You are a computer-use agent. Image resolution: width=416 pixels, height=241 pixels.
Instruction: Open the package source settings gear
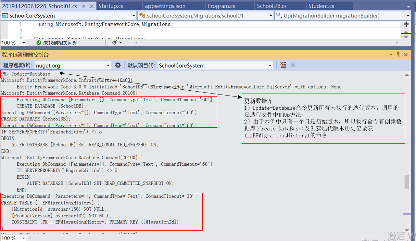coord(118,65)
